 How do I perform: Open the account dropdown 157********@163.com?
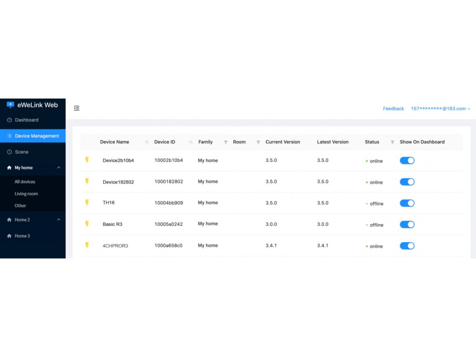pyautogui.click(x=441, y=109)
